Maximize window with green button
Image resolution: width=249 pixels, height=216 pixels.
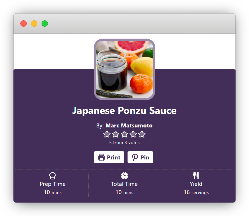(45, 24)
